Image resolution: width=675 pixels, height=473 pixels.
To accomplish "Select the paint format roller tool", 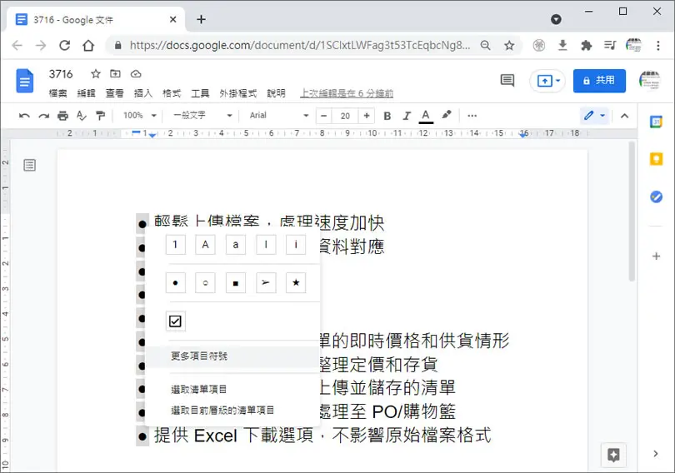I will coord(100,116).
